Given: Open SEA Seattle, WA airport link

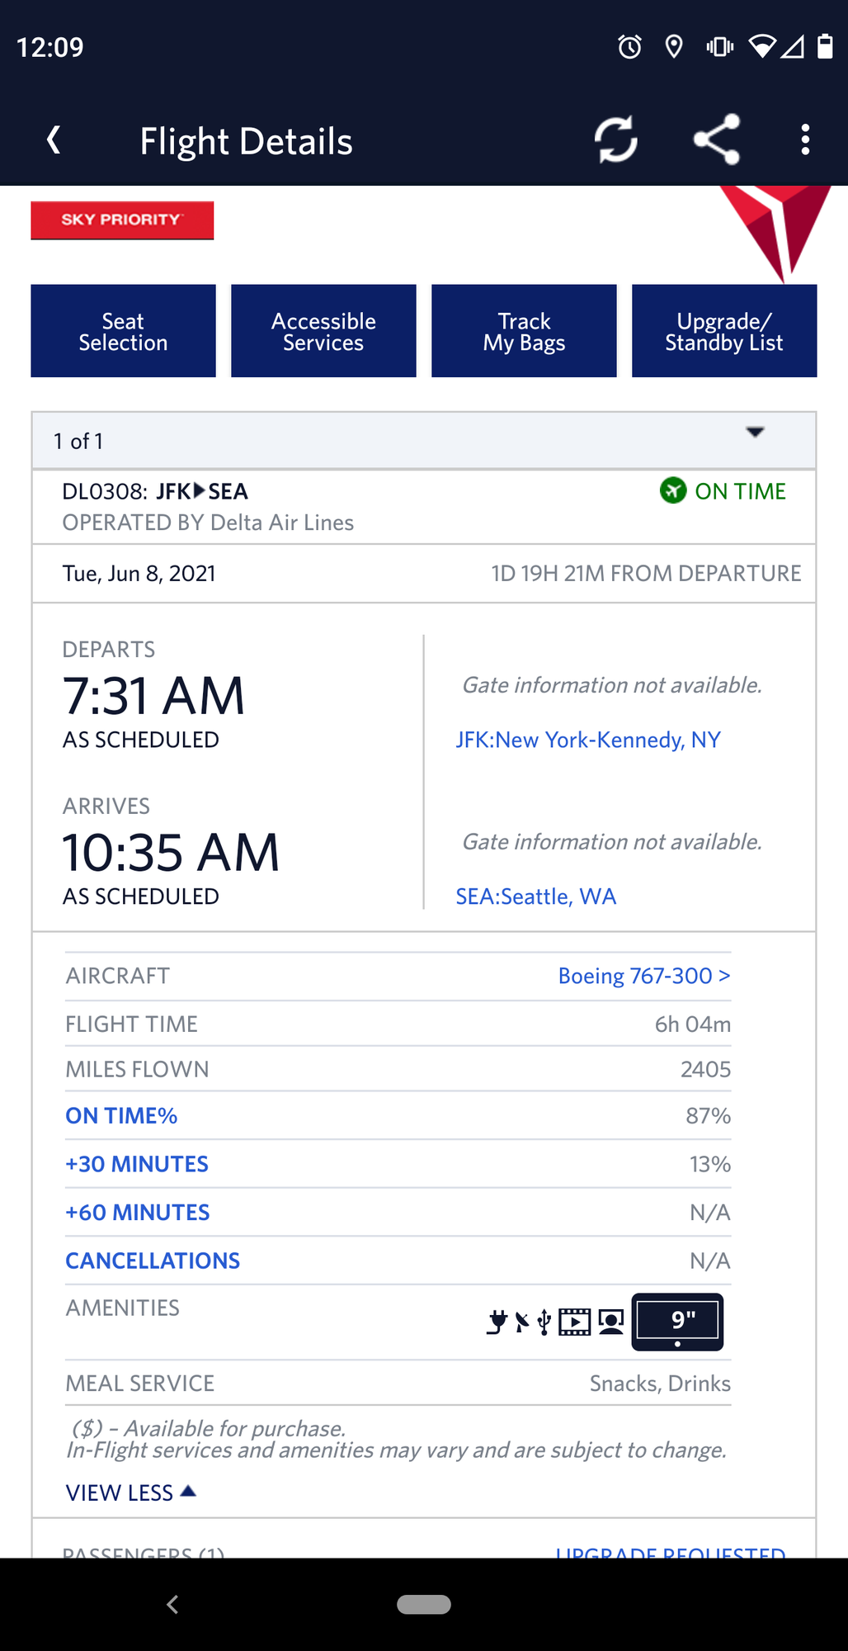Looking at the screenshot, I should [536, 896].
